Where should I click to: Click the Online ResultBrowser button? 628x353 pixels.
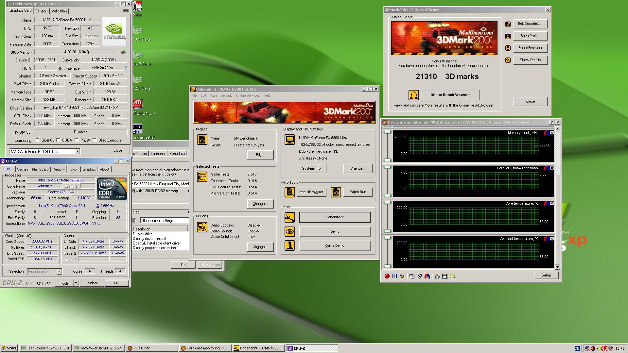point(450,95)
